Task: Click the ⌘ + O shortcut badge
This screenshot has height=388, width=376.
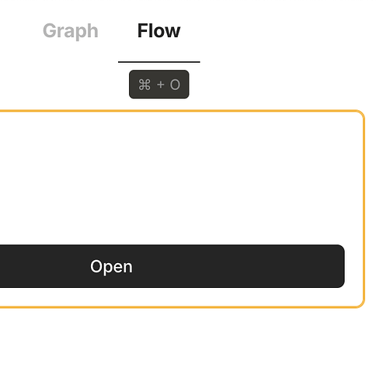Action: 159,85
